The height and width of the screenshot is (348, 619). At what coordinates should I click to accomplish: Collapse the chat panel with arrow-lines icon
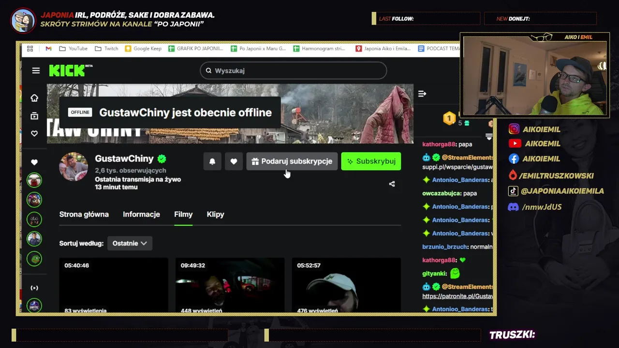coord(422,94)
